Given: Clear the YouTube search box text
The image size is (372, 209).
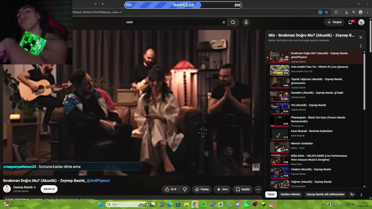Looking at the screenshot, I should (x=224, y=22).
